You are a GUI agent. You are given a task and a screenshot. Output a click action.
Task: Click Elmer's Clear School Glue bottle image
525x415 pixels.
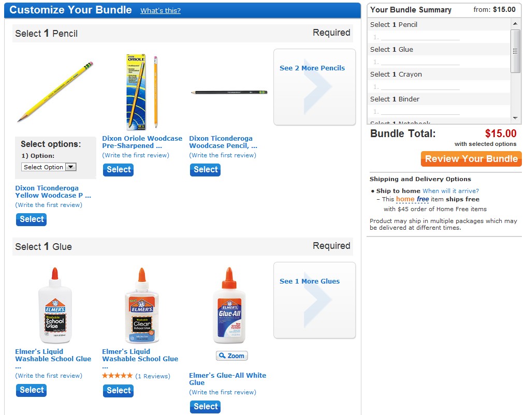142,305
